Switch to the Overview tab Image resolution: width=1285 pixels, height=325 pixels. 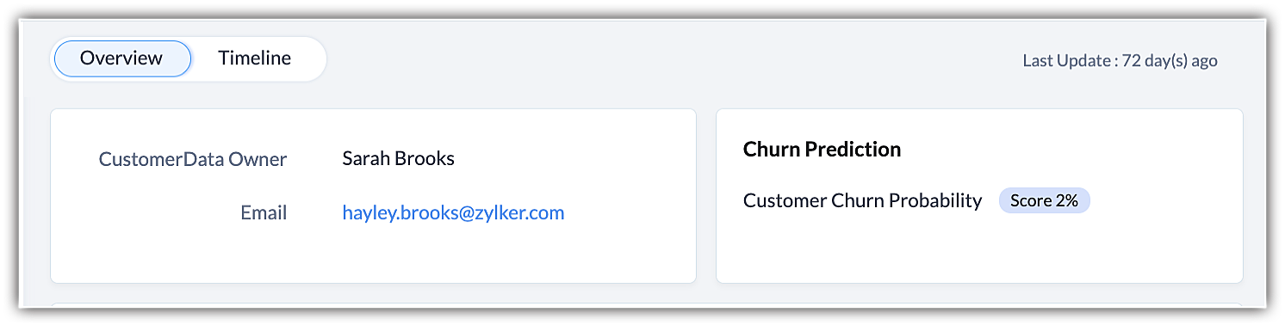point(121,58)
